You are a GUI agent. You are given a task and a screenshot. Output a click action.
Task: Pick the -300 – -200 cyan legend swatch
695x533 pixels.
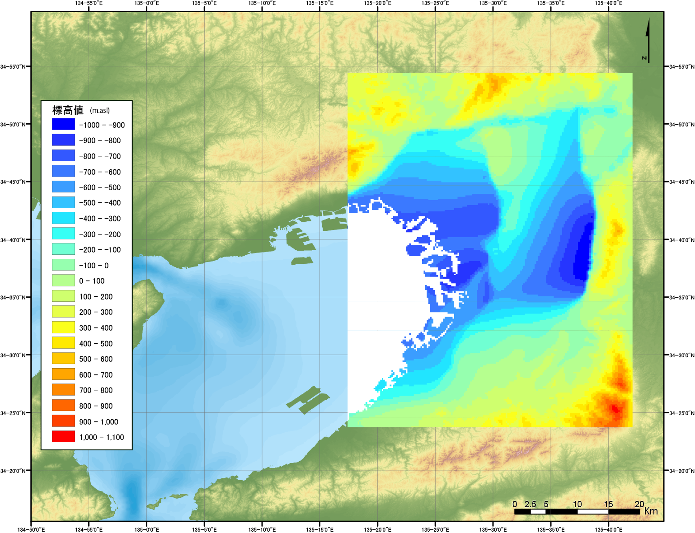(63, 234)
